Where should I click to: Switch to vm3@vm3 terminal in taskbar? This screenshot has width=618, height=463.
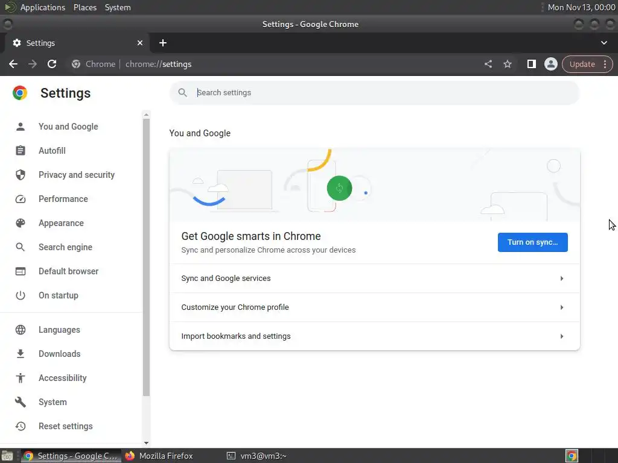(257, 456)
